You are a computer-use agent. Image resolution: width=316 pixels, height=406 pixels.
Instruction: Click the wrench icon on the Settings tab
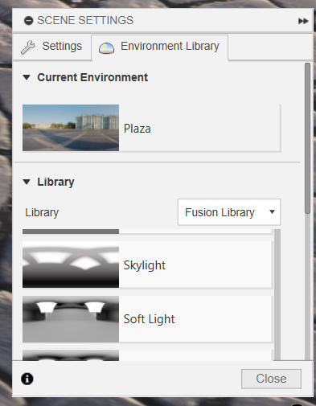pos(28,47)
